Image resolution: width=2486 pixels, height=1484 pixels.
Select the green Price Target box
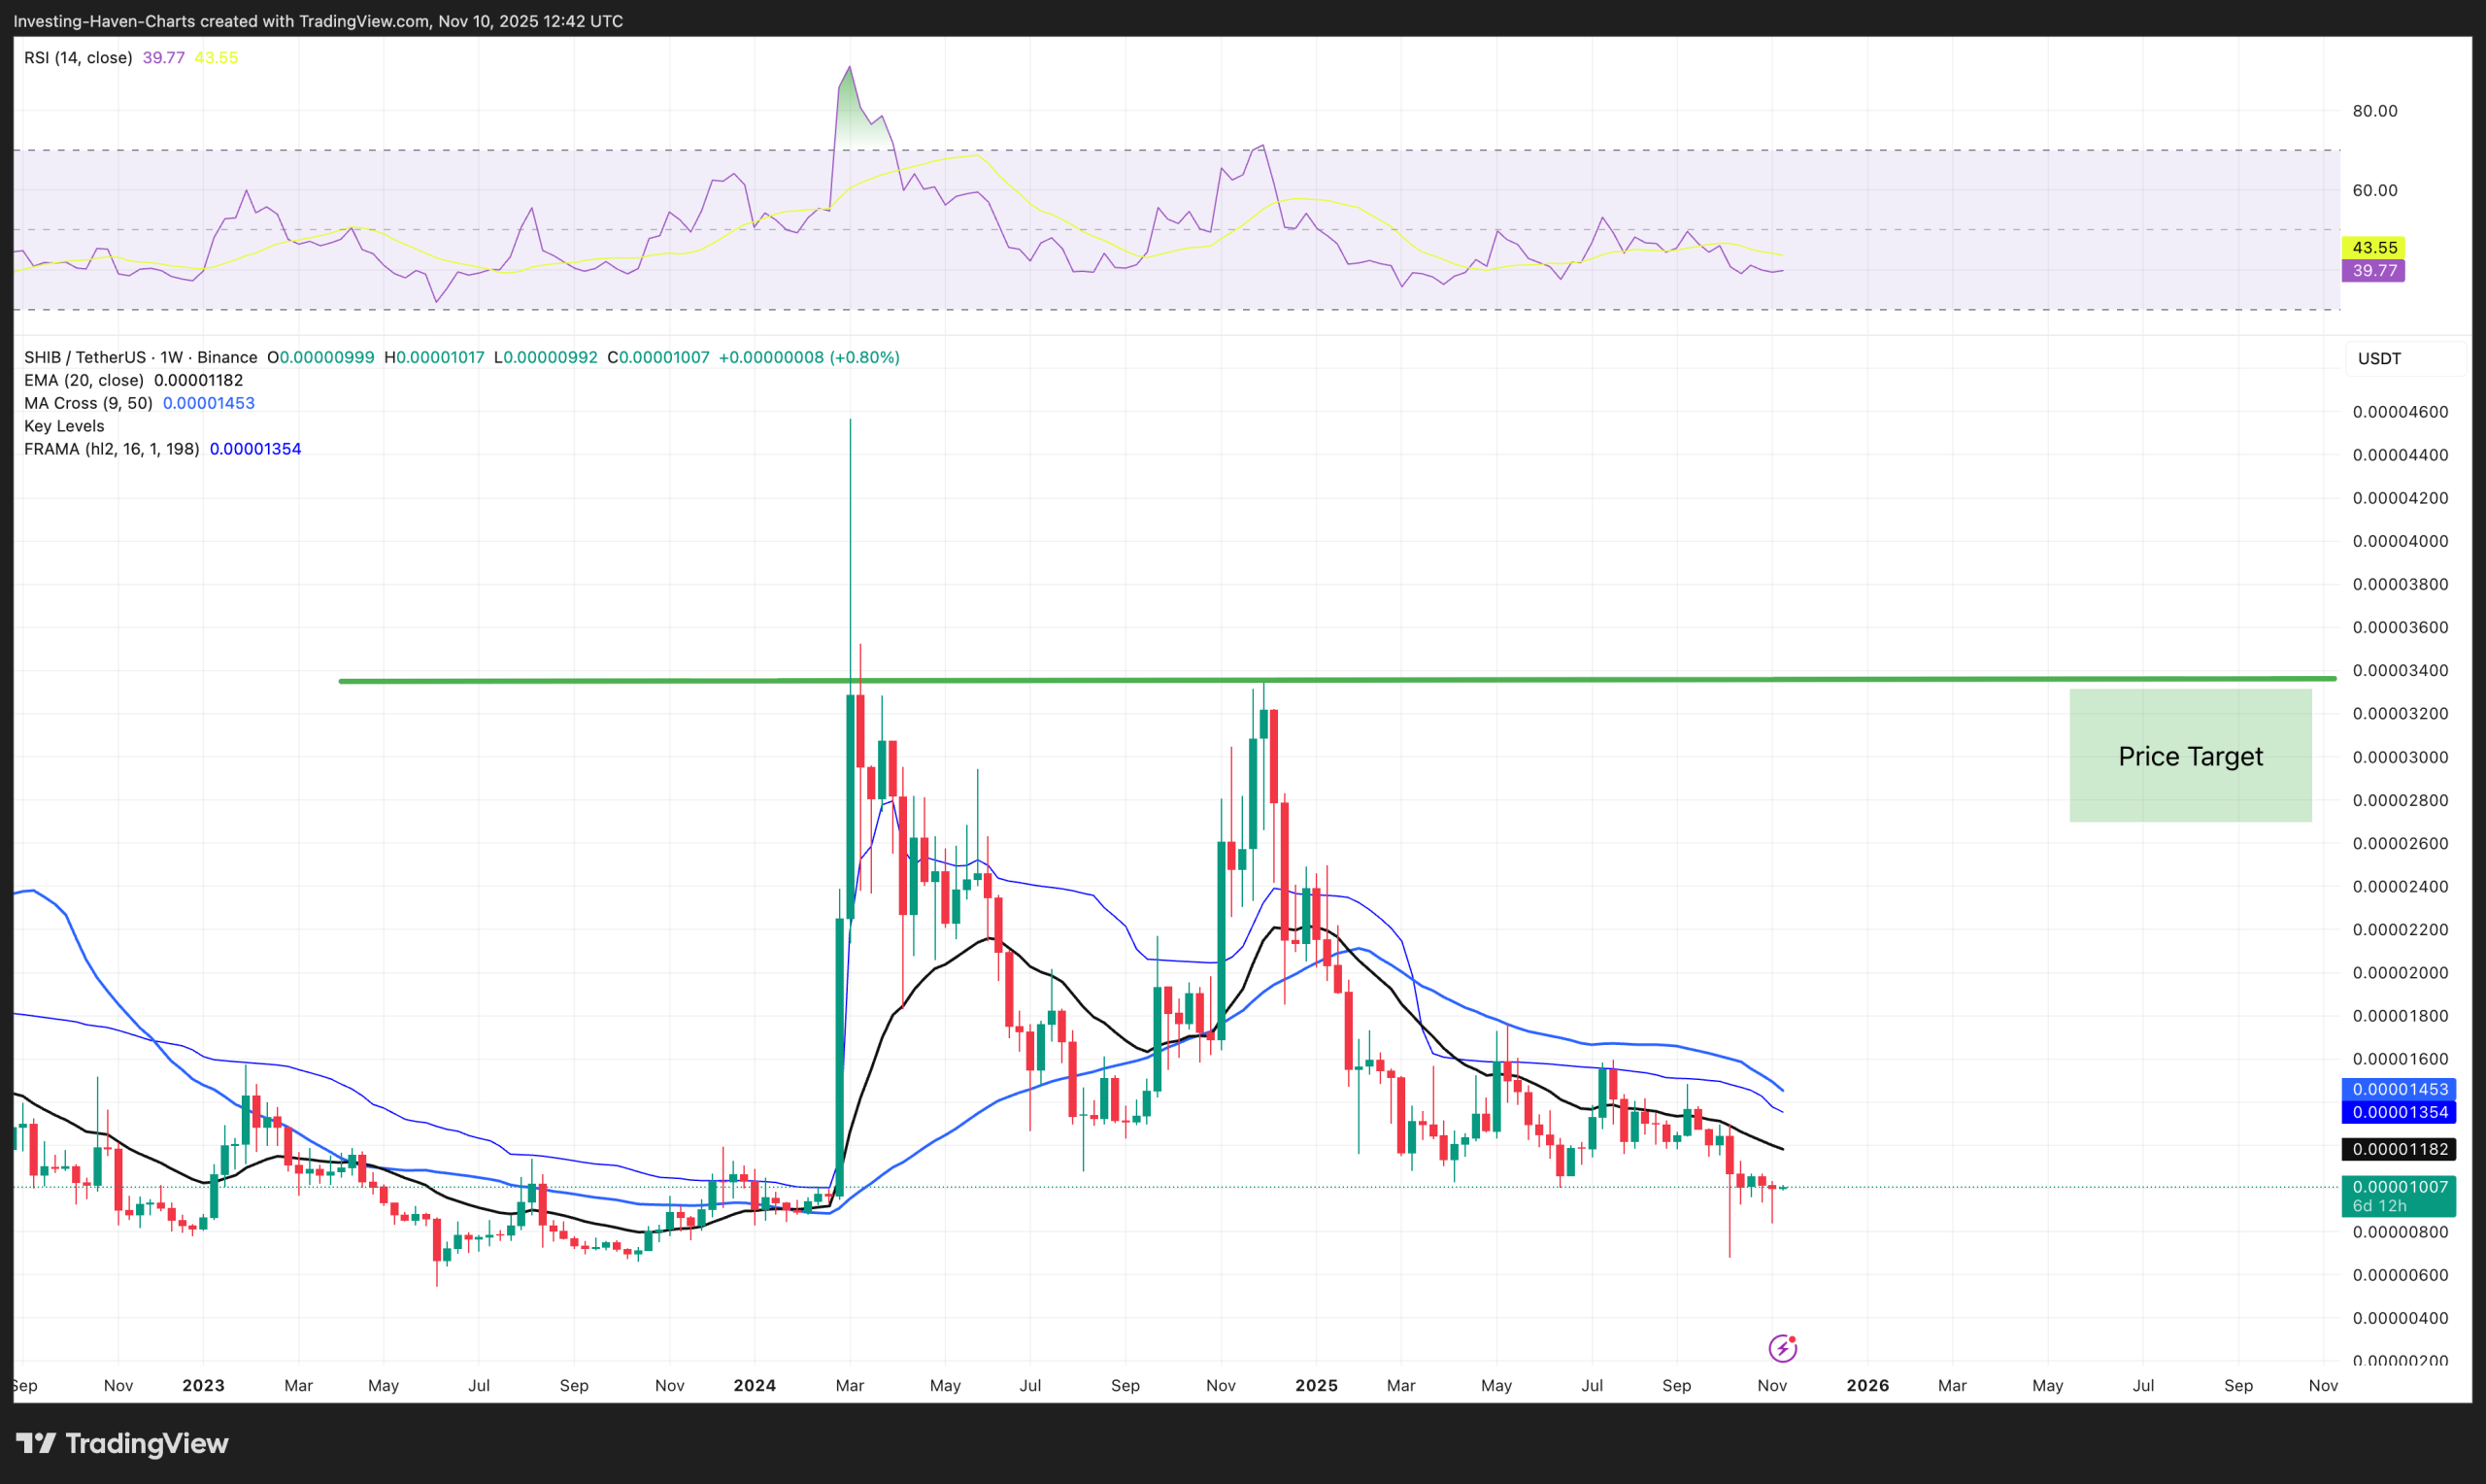[2189, 756]
